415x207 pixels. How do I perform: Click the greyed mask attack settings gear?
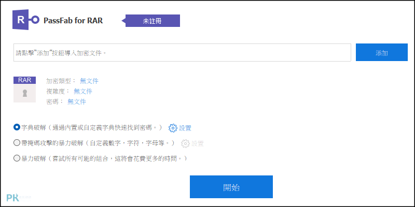pyautogui.click(x=185, y=144)
